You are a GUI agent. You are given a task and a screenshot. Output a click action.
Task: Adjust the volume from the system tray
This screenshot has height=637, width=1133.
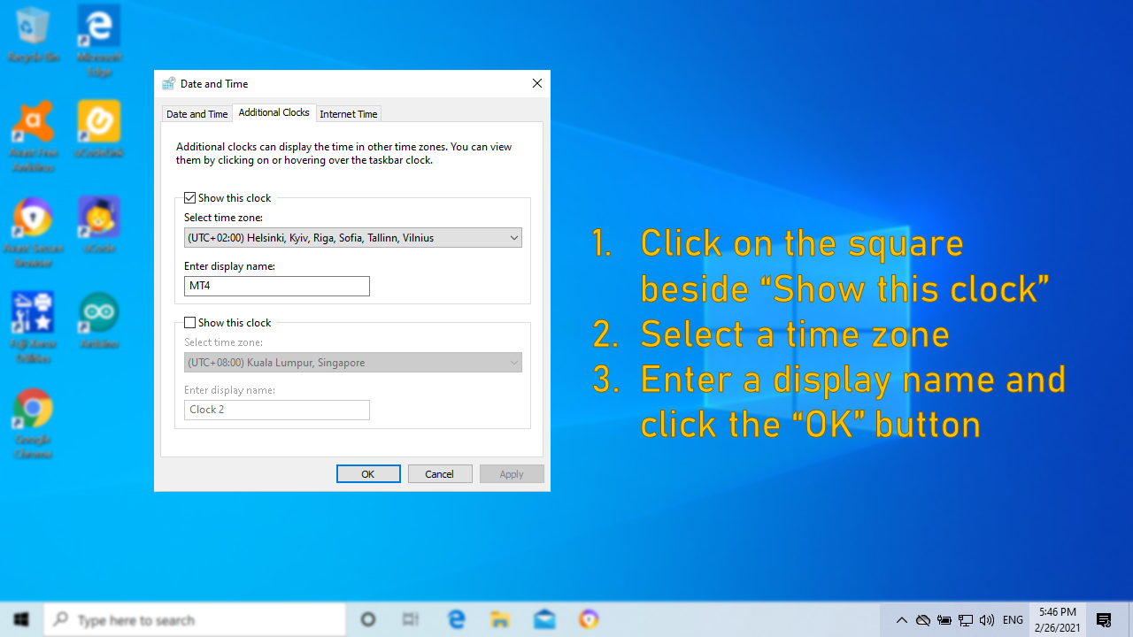coord(986,618)
